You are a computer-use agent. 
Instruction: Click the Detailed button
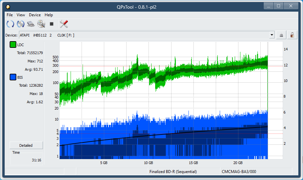pyautogui.click(x=26, y=145)
